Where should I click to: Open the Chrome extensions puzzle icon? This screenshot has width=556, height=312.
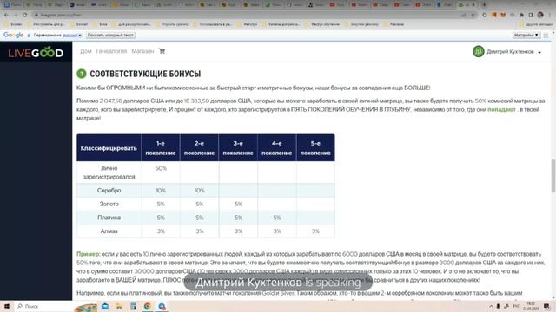click(521, 16)
